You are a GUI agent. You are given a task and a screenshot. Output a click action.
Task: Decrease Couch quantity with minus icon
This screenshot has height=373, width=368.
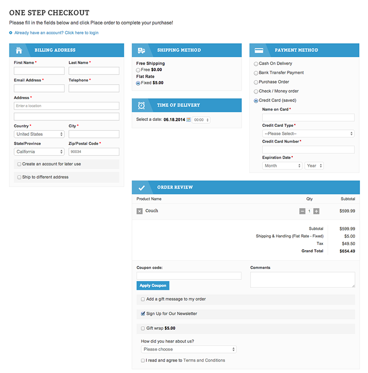point(302,211)
